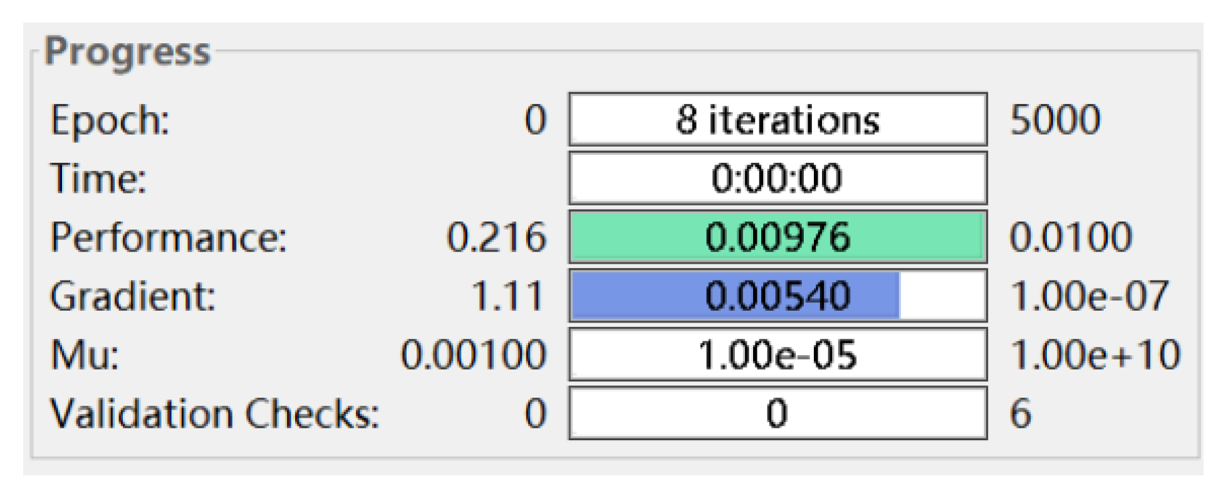Click the Performance starting value 0.216

click(496, 237)
